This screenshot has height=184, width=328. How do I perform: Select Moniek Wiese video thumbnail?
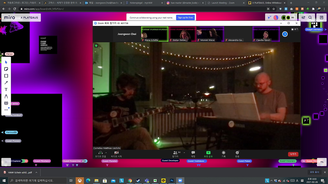tap(210, 34)
